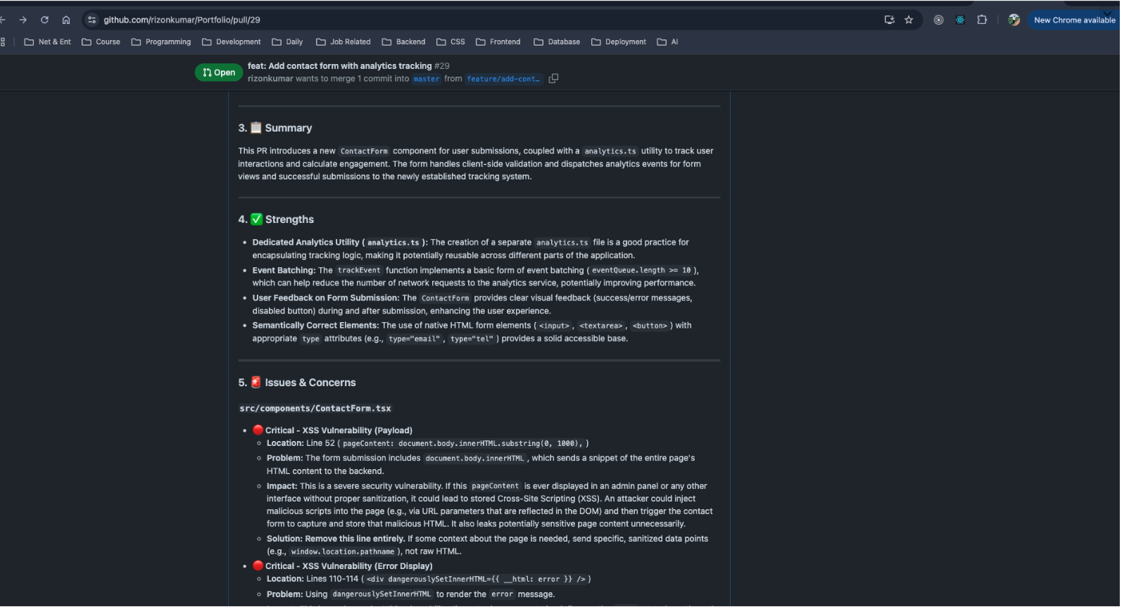Open Daily bookmark folder
The height and width of the screenshot is (607, 1122).
coord(288,41)
